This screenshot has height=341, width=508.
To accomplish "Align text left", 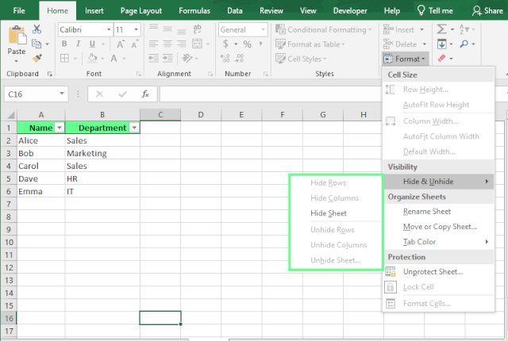I will (153, 44).
